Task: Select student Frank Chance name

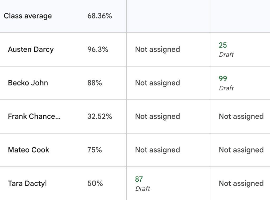Action: 34,116
